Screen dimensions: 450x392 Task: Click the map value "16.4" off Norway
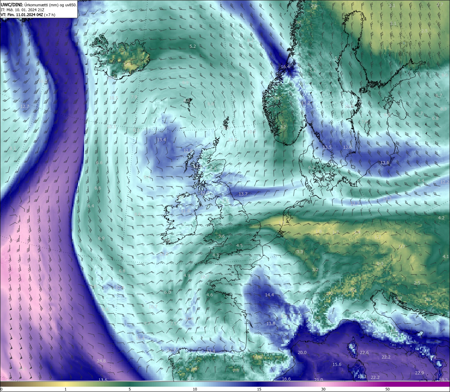[285, 66]
